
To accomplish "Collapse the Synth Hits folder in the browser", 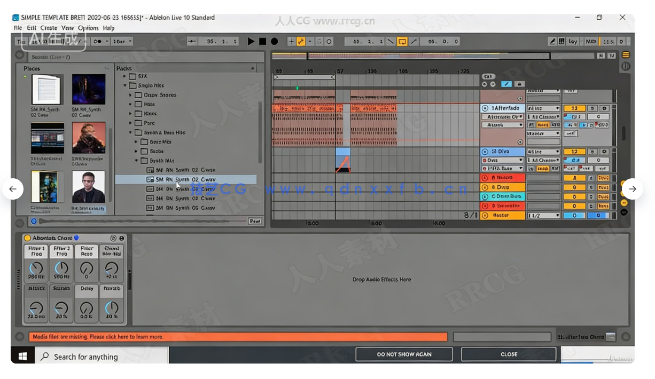I will 137,160.
